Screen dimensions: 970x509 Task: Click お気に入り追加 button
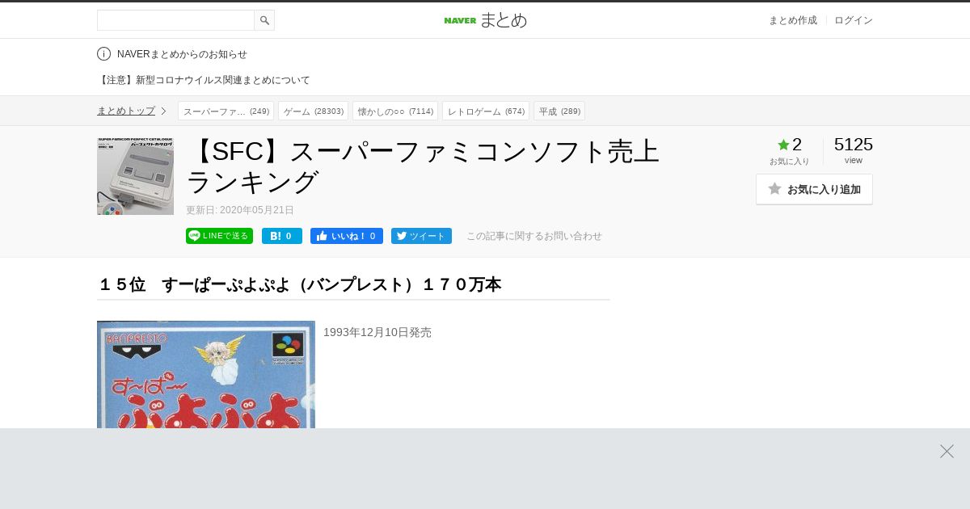click(814, 189)
